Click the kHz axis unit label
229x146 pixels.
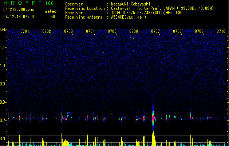(x=3, y=30)
